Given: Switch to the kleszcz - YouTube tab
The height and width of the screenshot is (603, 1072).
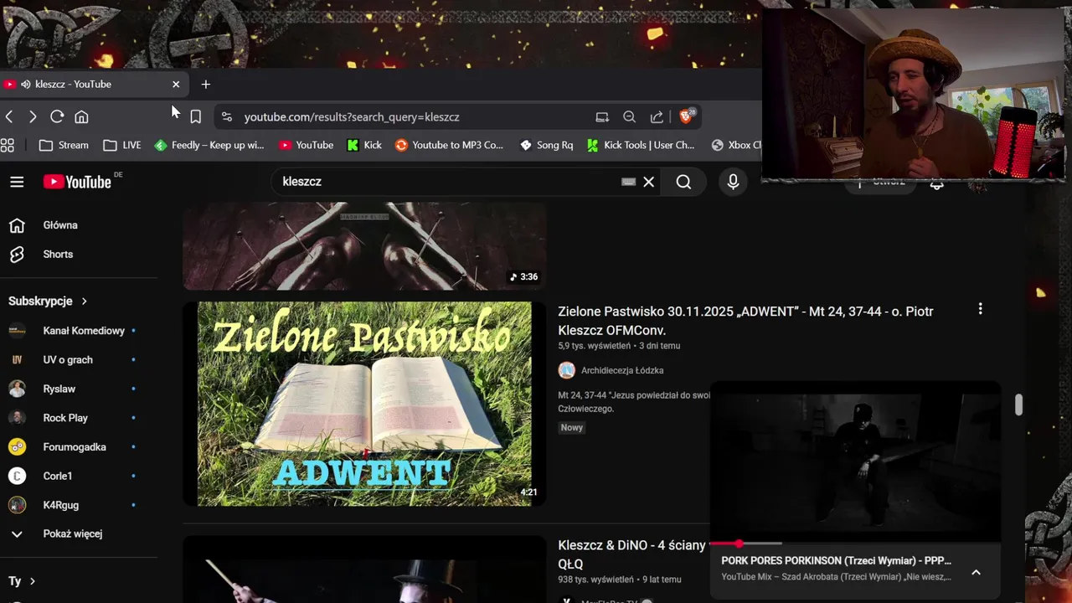Looking at the screenshot, I should click(93, 84).
